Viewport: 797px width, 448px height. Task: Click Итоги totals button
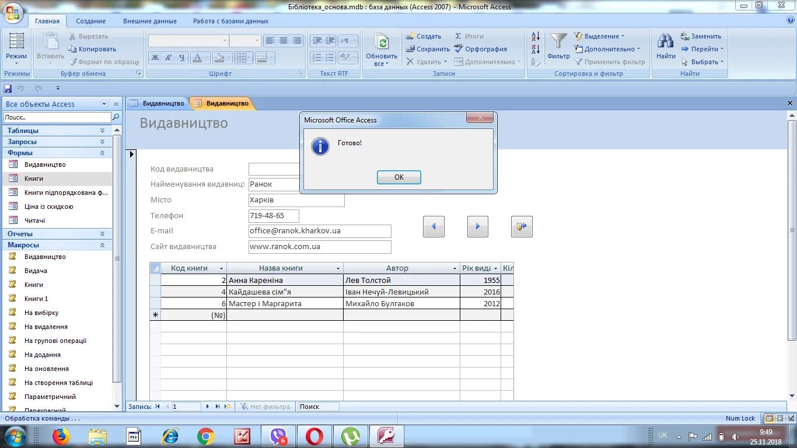point(469,36)
